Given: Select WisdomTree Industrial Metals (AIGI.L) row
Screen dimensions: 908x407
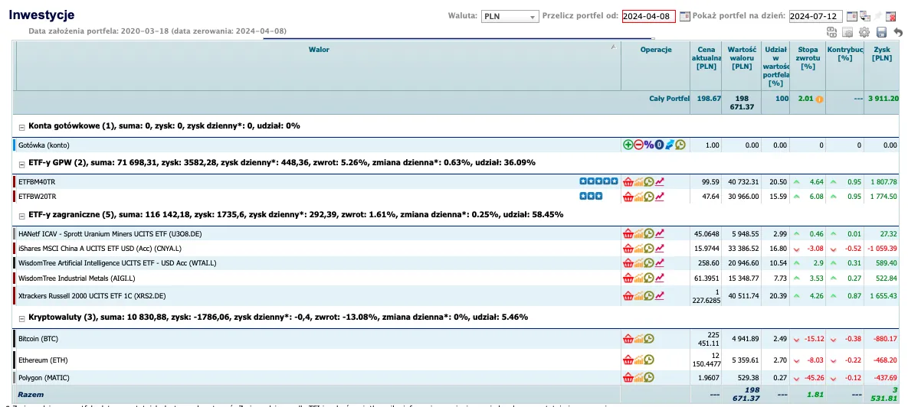Looking at the screenshot, I should [x=79, y=278].
